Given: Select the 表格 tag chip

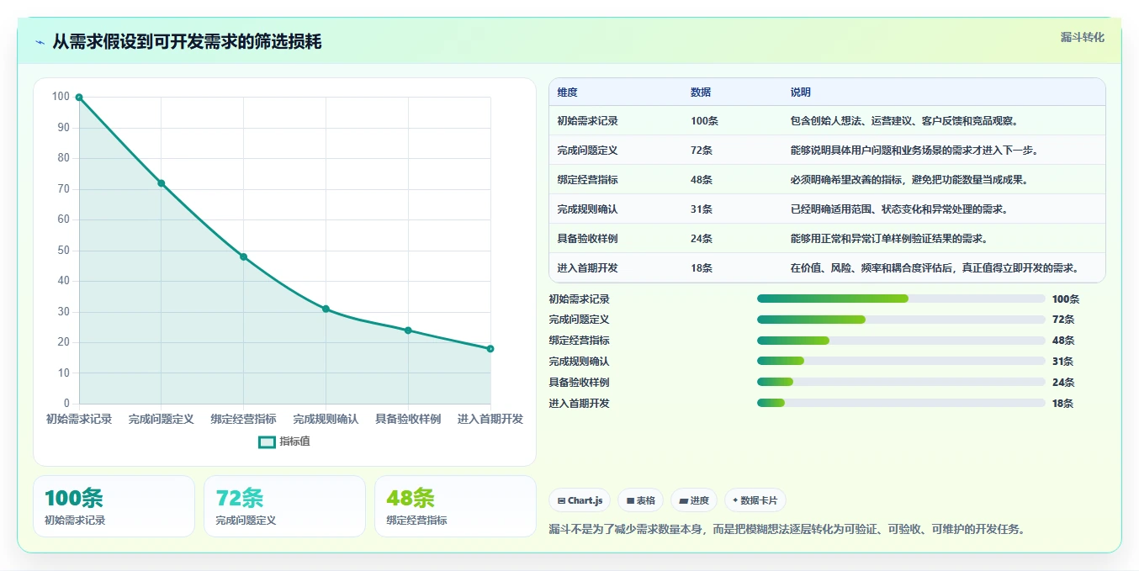Looking at the screenshot, I should (x=640, y=500).
